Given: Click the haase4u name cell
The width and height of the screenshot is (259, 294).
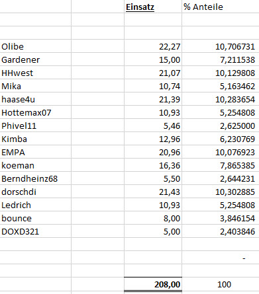Looking at the screenshot, I should (x=36, y=99).
